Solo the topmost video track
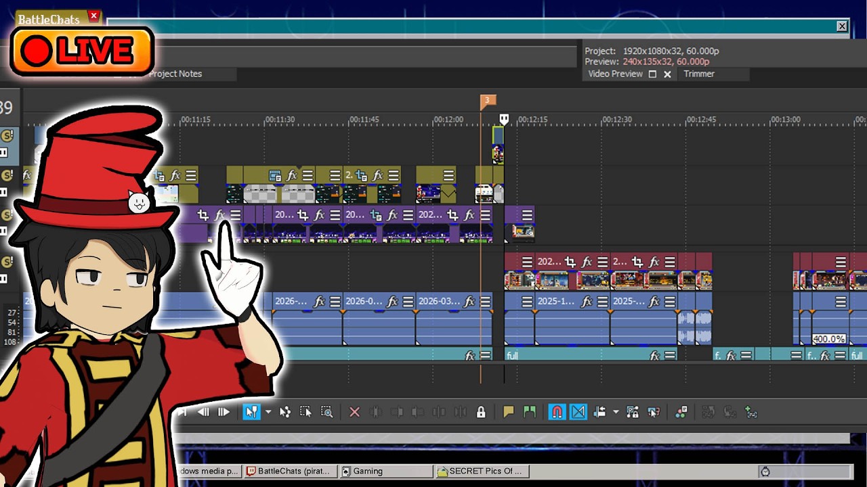867x487 pixels. [x=7, y=136]
